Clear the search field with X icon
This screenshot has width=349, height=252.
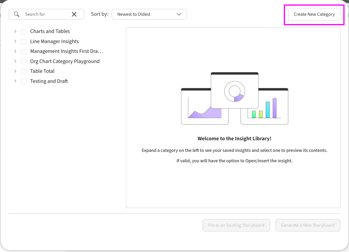[x=74, y=14]
